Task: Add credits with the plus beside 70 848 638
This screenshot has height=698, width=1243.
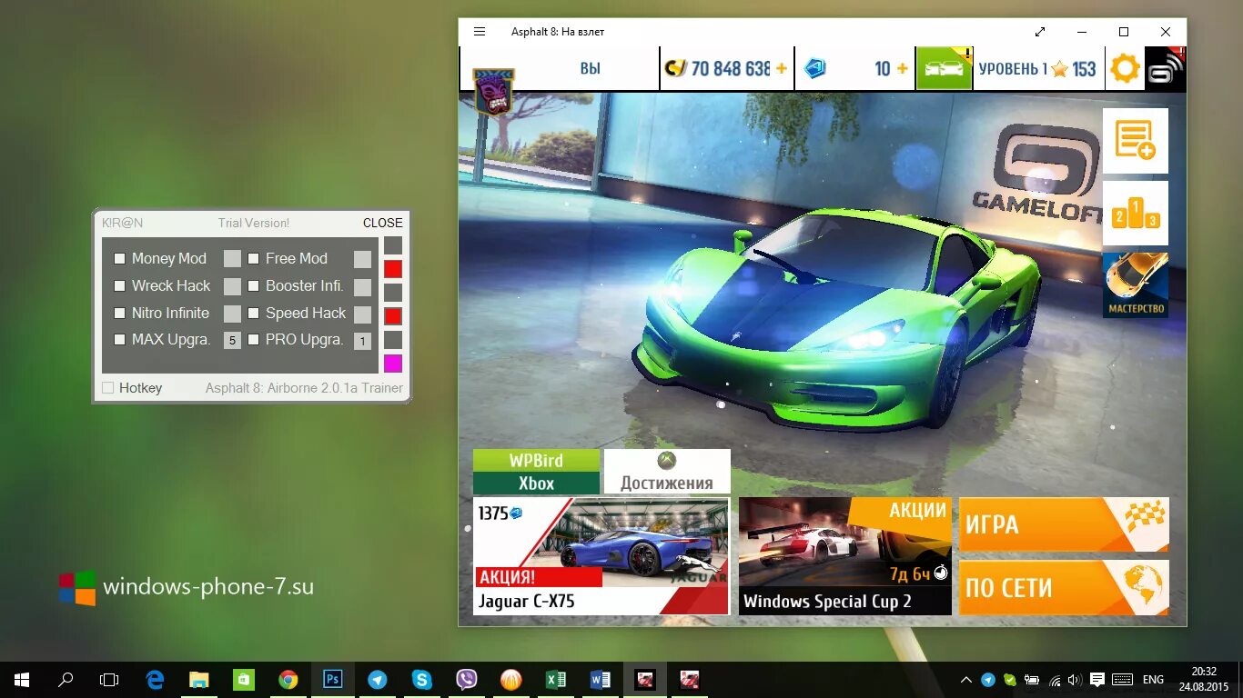Action: coord(782,68)
